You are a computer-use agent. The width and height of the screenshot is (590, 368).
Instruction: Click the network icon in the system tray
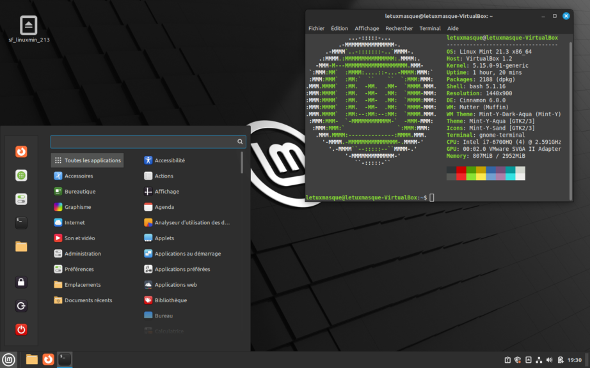tap(539, 360)
